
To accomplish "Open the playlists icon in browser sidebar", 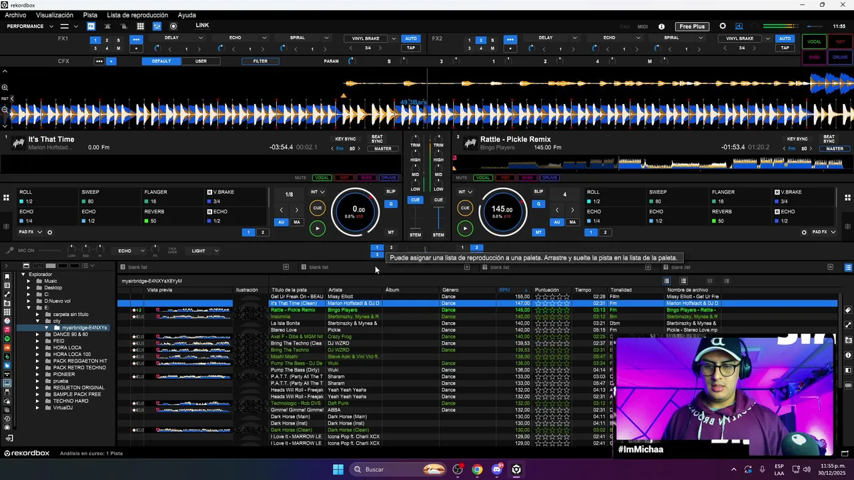I will pyautogui.click(x=7, y=285).
